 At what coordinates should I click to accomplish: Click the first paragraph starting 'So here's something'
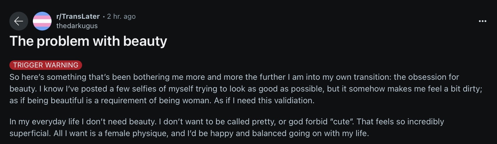[246, 89]
